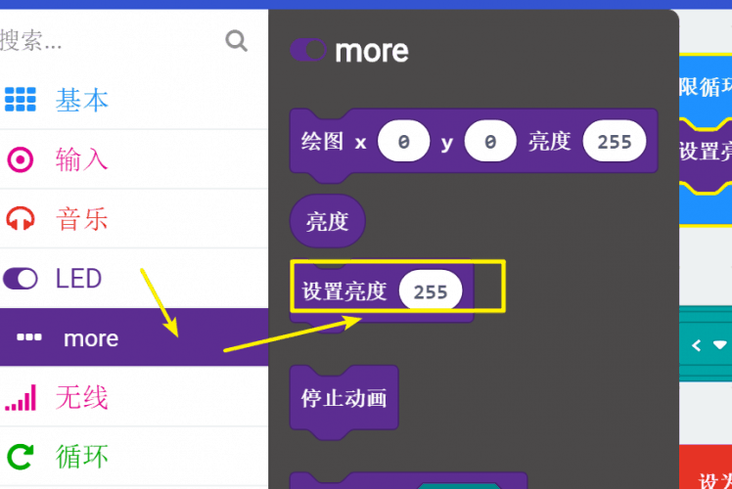Open the Radio signal bars category

tap(21, 397)
